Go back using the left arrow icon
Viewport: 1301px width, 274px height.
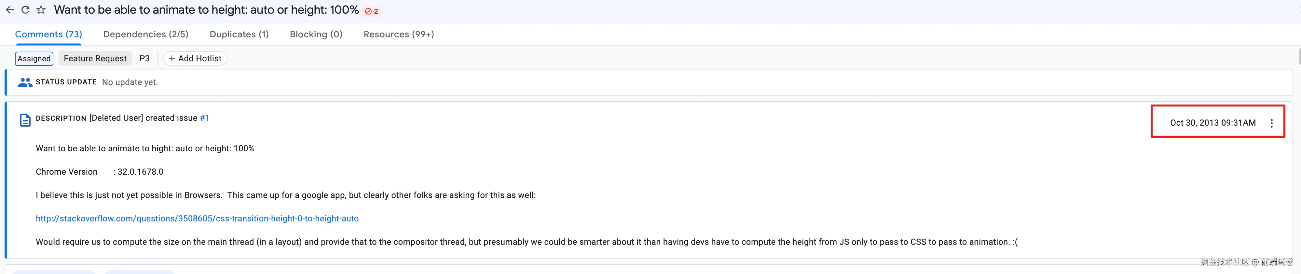click(9, 10)
